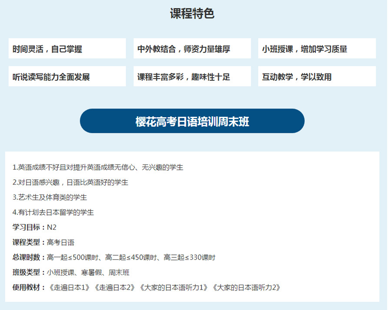Click item 3 艺术生及体育类的学生
This screenshot has height=310, width=391.
(50, 198)
